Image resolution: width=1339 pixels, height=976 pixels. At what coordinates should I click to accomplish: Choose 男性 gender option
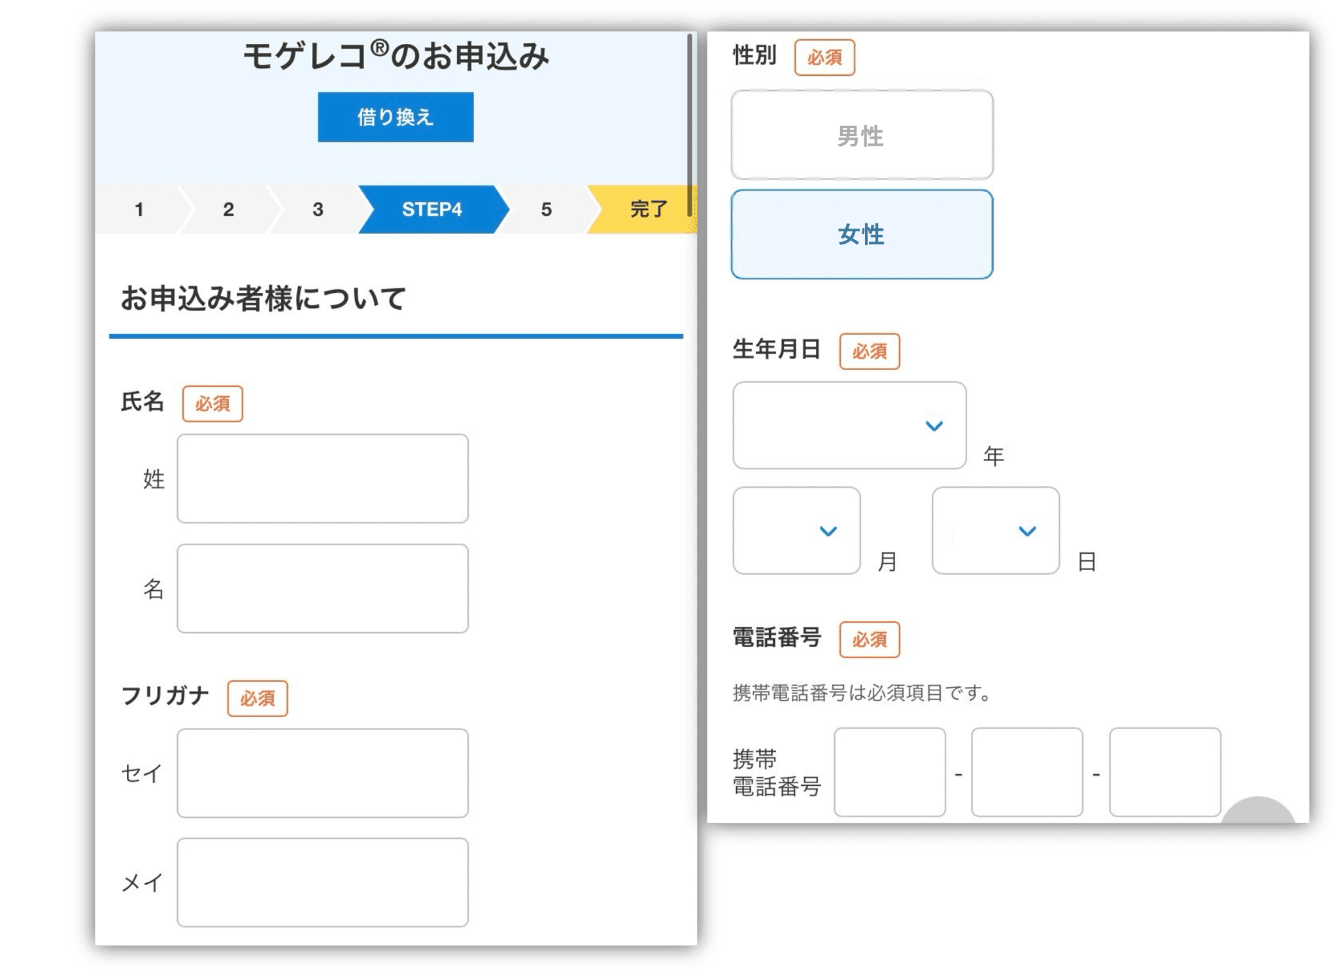(862, 135)
